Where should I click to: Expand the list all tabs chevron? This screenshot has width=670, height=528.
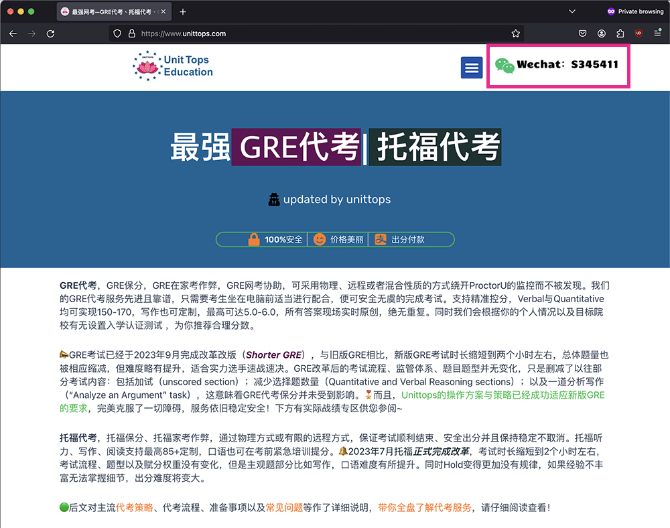pyautogui.click(x=572, y=11)
